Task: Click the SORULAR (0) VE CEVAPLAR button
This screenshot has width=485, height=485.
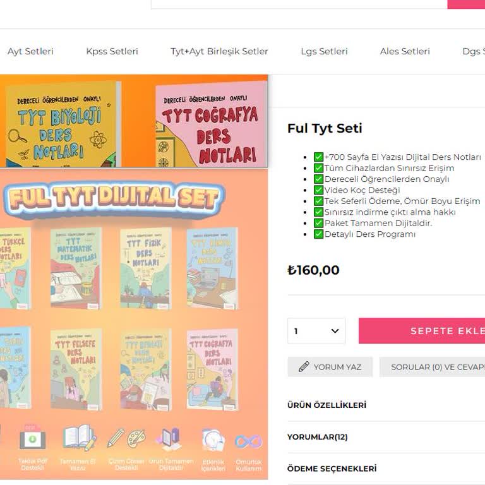Action: 432,367
